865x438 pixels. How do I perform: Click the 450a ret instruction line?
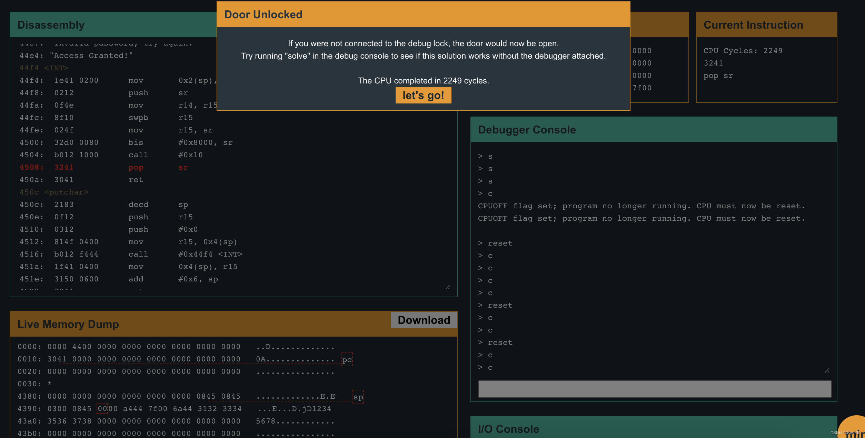81,180
